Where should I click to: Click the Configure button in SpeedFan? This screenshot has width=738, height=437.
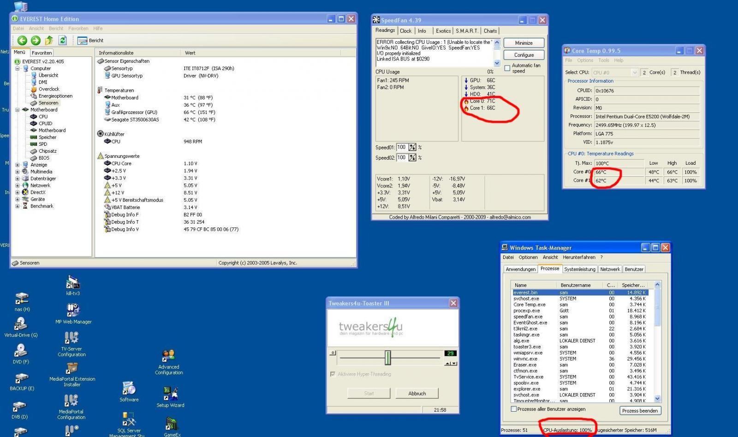pos(524,55)
